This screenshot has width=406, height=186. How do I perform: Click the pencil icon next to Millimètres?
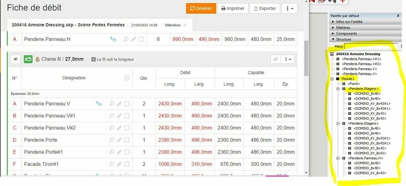click(x=185, y=25)
